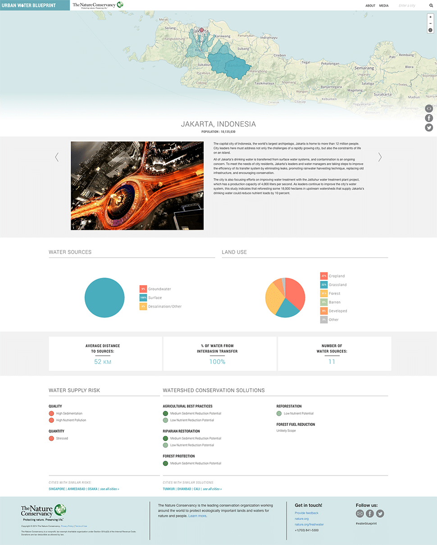This screenshot has width=437, height=545.
Task: Click the red dot beside High Sedimentation
Action: click(x=51, y=413)
